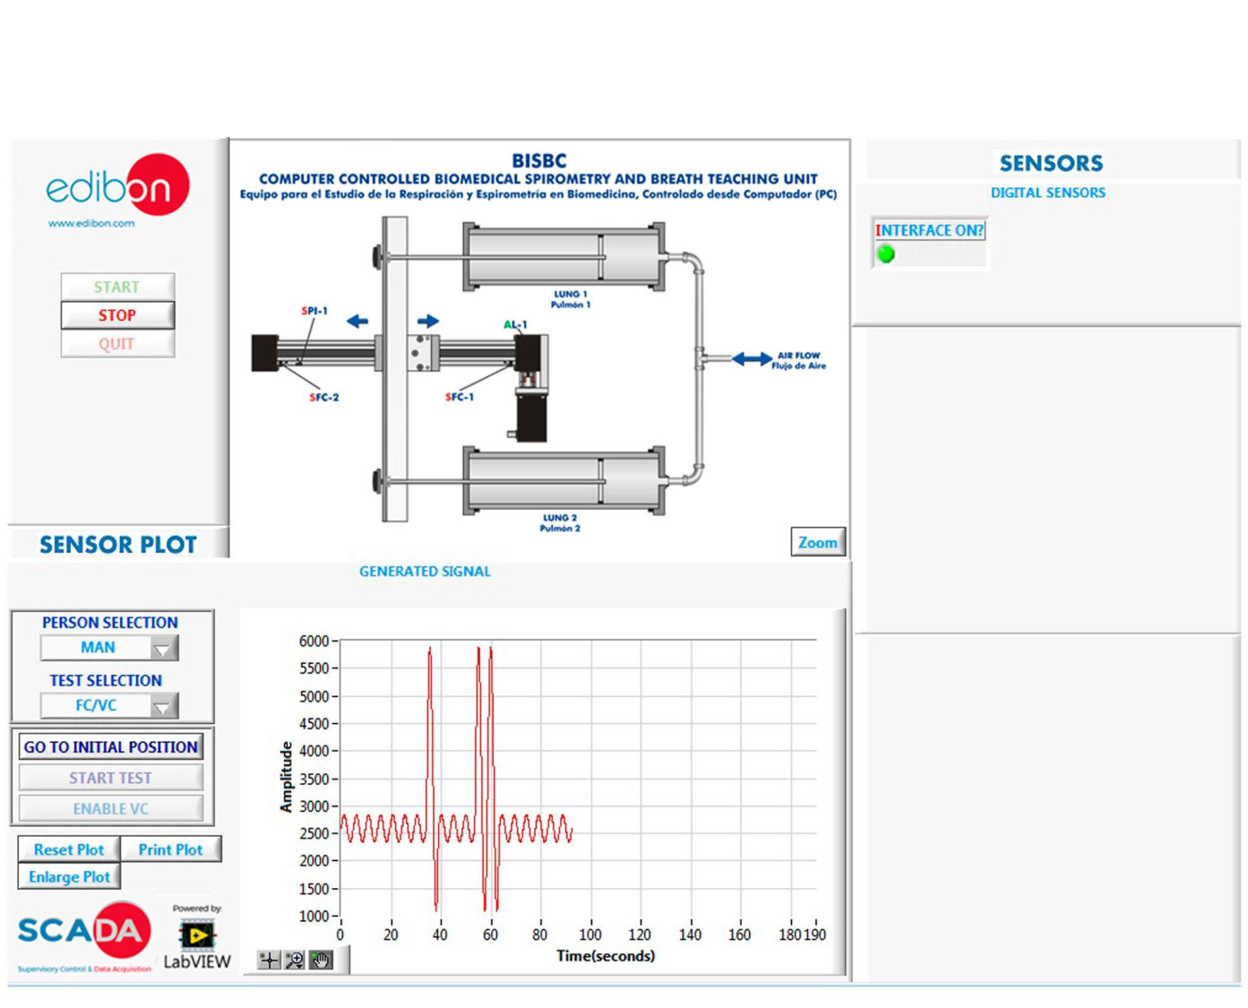
Task: Choose the hand pan tool below the plot
Action: [321, 961]
